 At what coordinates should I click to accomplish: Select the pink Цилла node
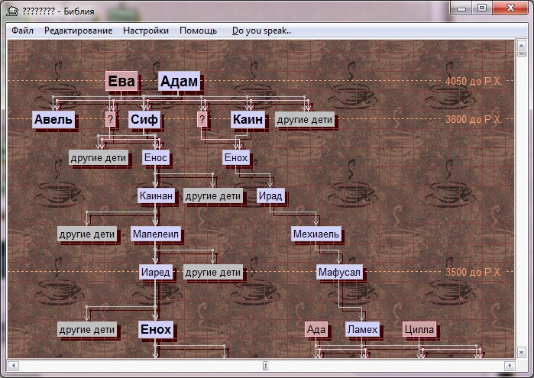point(419,330)
